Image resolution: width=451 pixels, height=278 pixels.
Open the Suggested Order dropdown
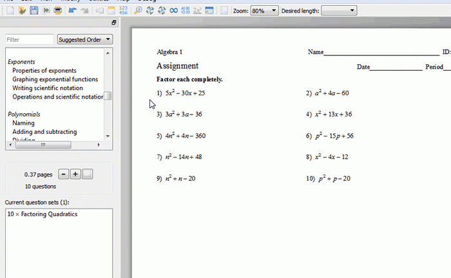pos(84,39)
